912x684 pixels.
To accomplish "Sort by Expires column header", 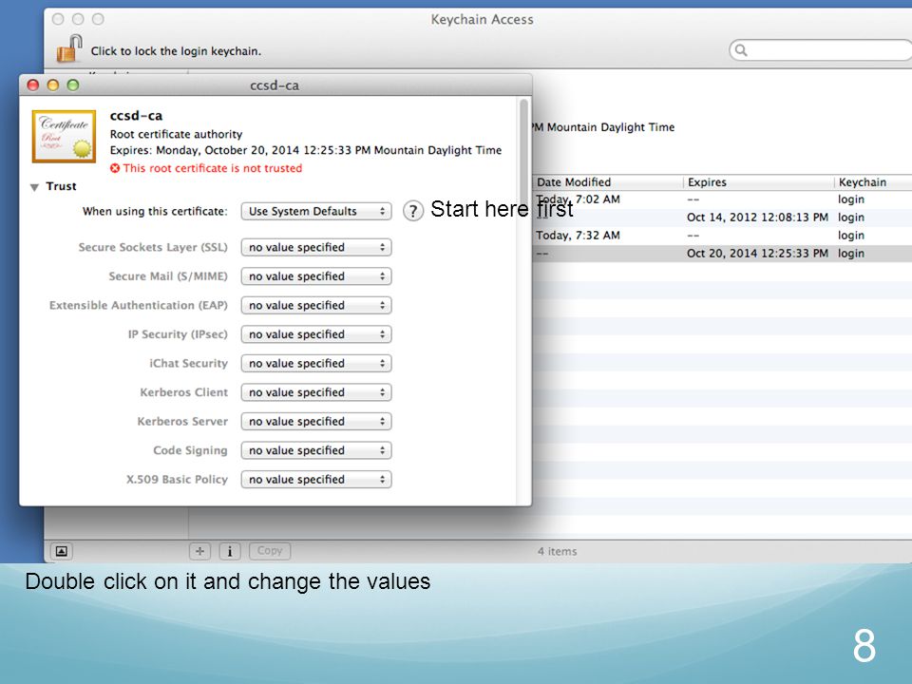I will coord(759,182).
